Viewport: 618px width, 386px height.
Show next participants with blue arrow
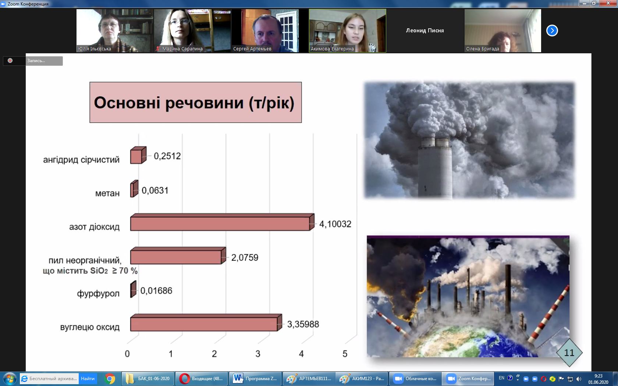[x=552, y=31]
